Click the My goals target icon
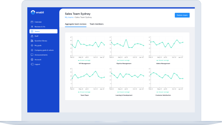This screenshot has height=125, width=222. pyautogui.click(x=32, y=46)
